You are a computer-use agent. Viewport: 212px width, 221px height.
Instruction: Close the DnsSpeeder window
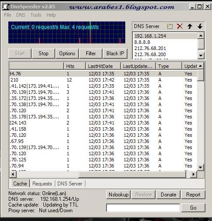pos(207,7)
